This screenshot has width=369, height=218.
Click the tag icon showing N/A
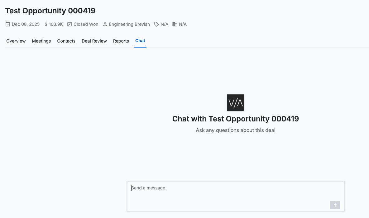(156, 24)
